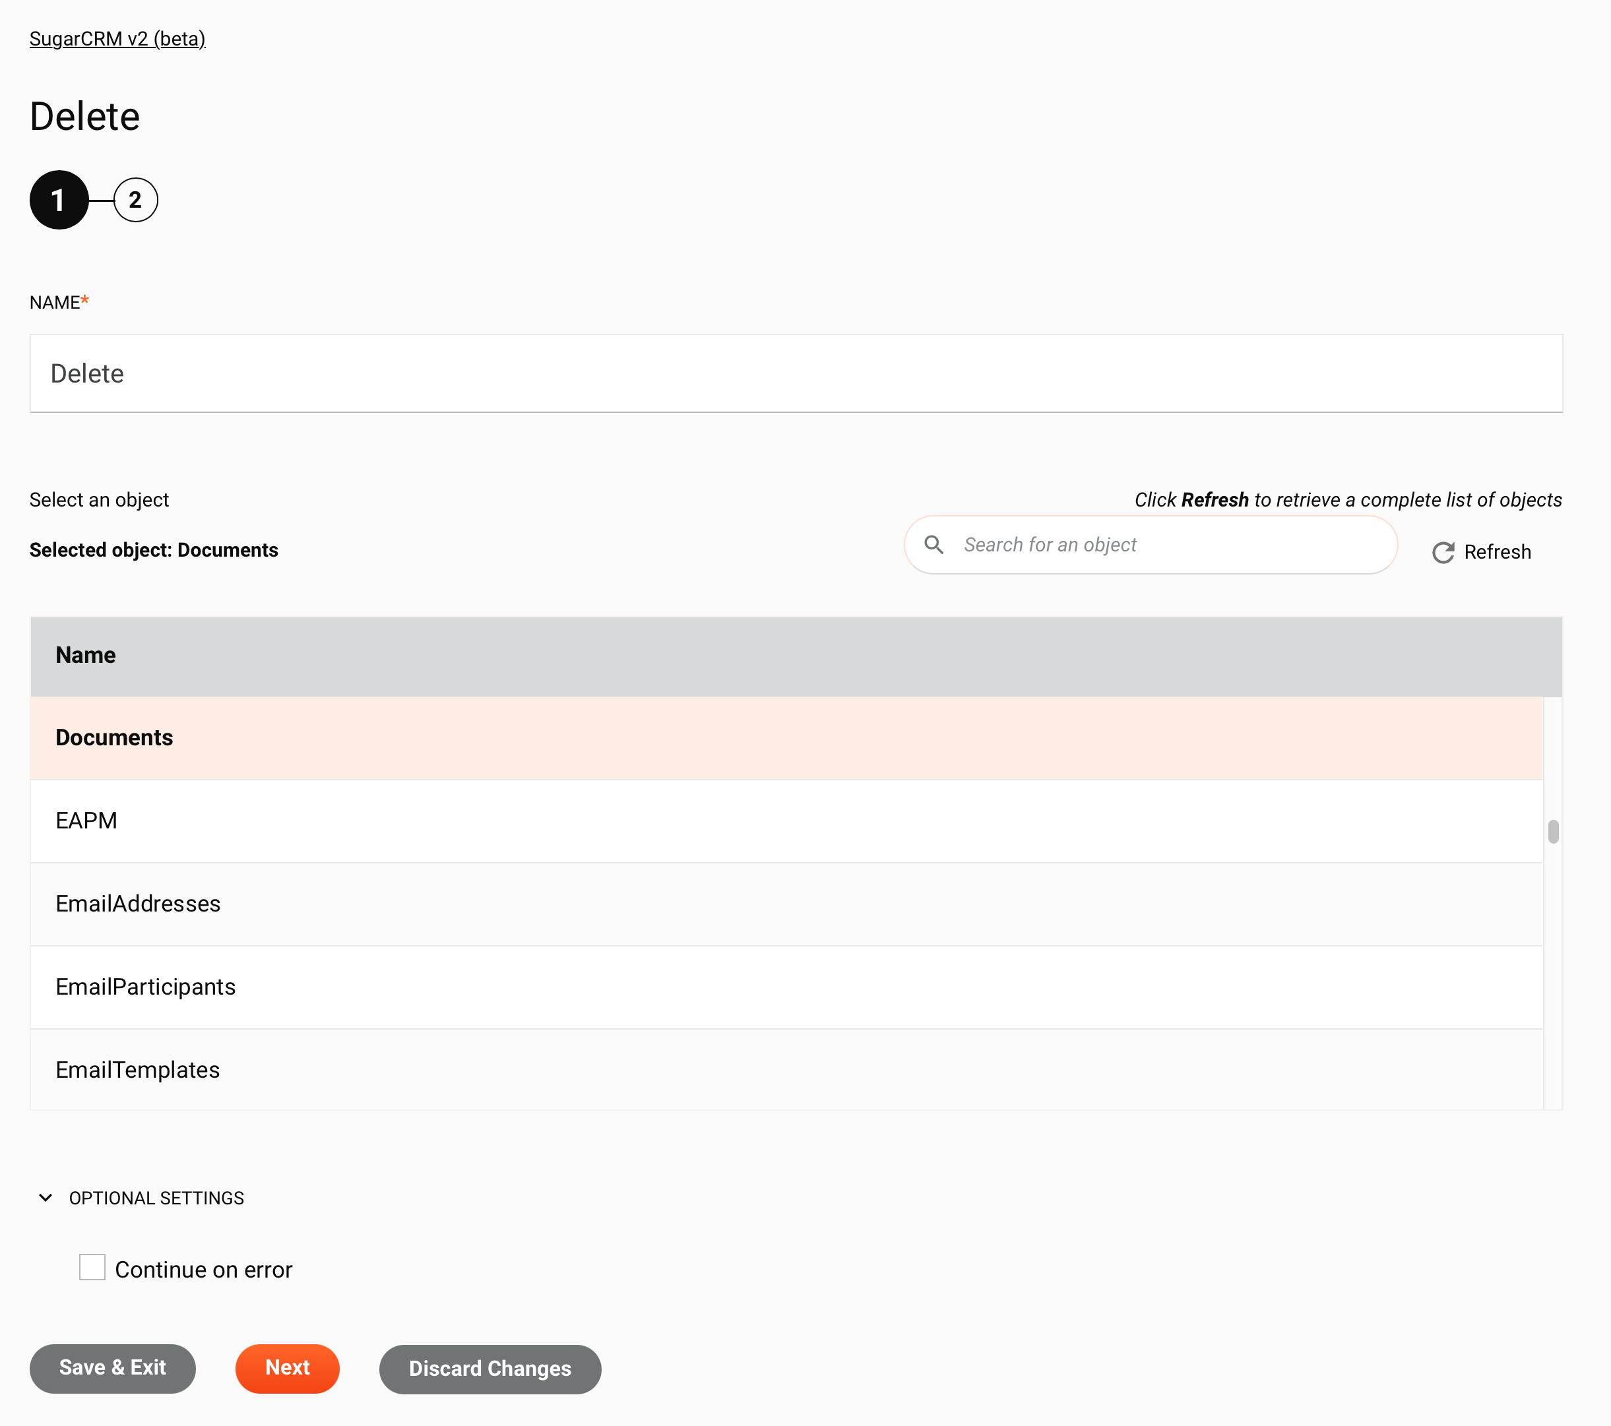Click the Refresh icon to reload objects

(x=1441, y=552)
